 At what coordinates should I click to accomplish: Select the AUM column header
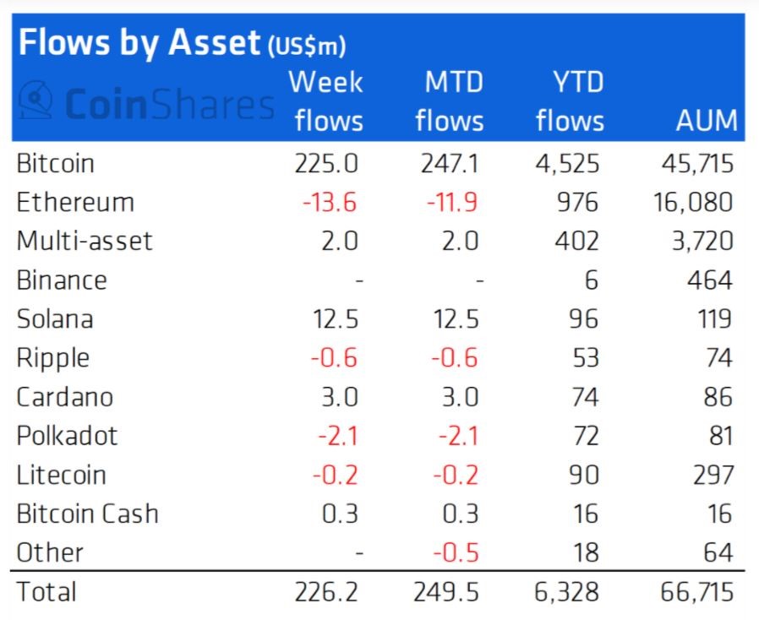[x=707, y=120]
